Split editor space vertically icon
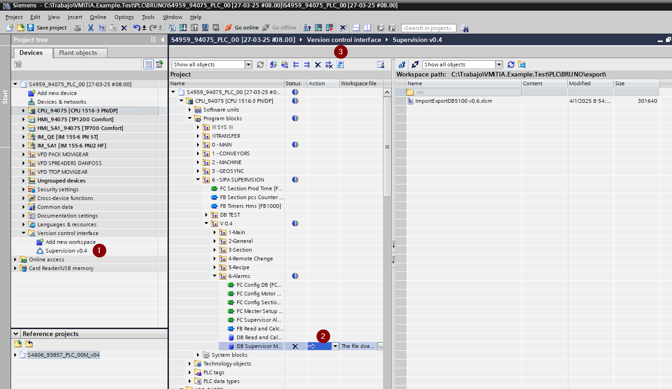Image resolution: width=672 pixels, height=389 pixels. 367,28
